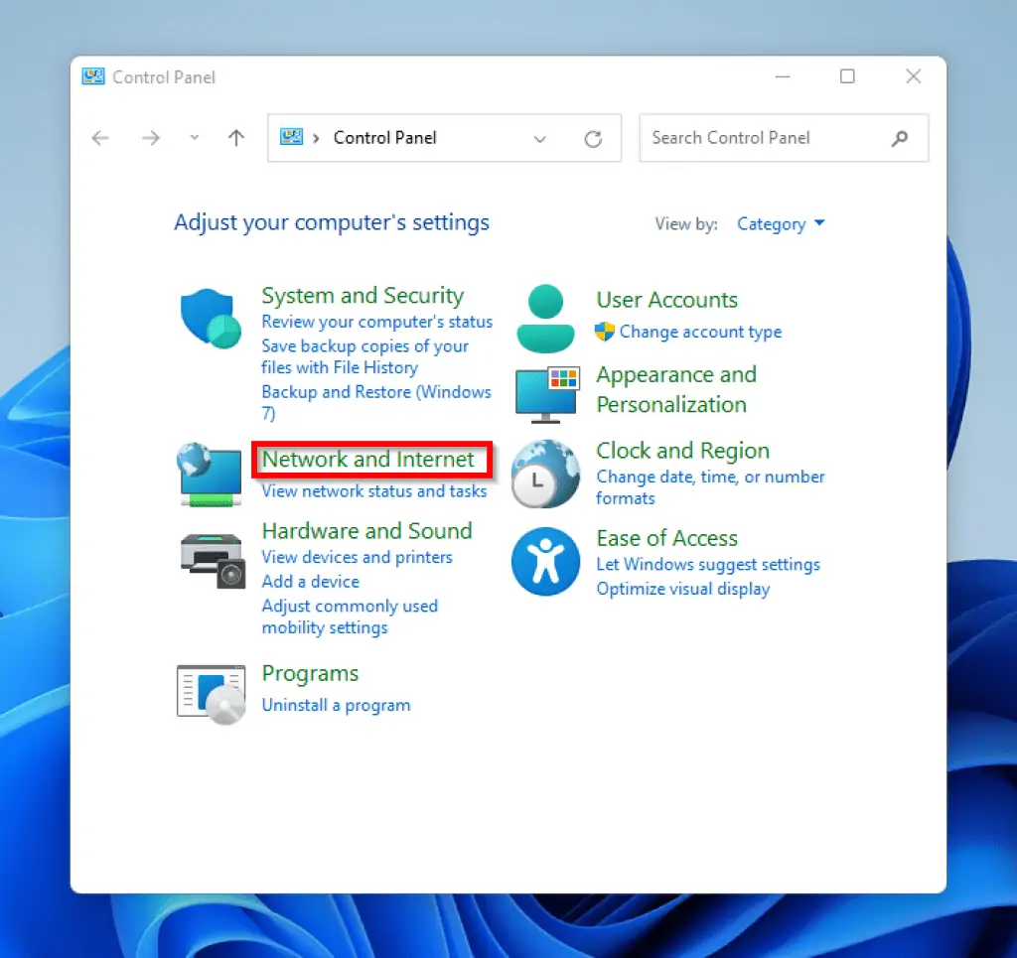The image size is (1017, 958).
Task: Click the Hardware and Sound printer icon
Action: [x=210, y=561]
